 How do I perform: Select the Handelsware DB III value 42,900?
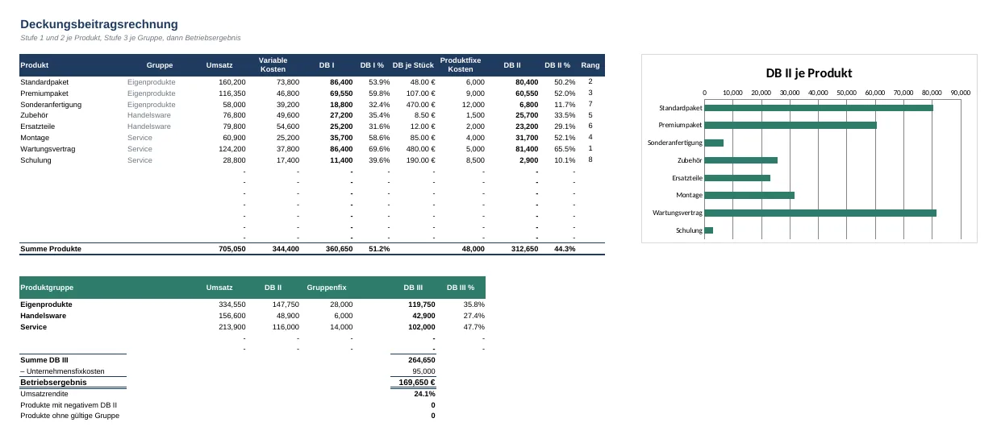click(x=423, y=316)
